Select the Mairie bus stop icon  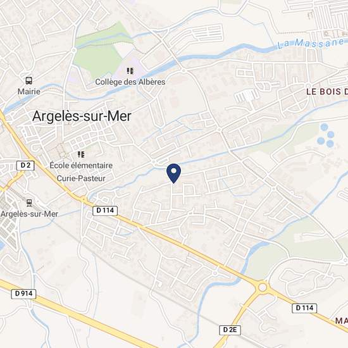pyautogui.click(x=28, y=80)
